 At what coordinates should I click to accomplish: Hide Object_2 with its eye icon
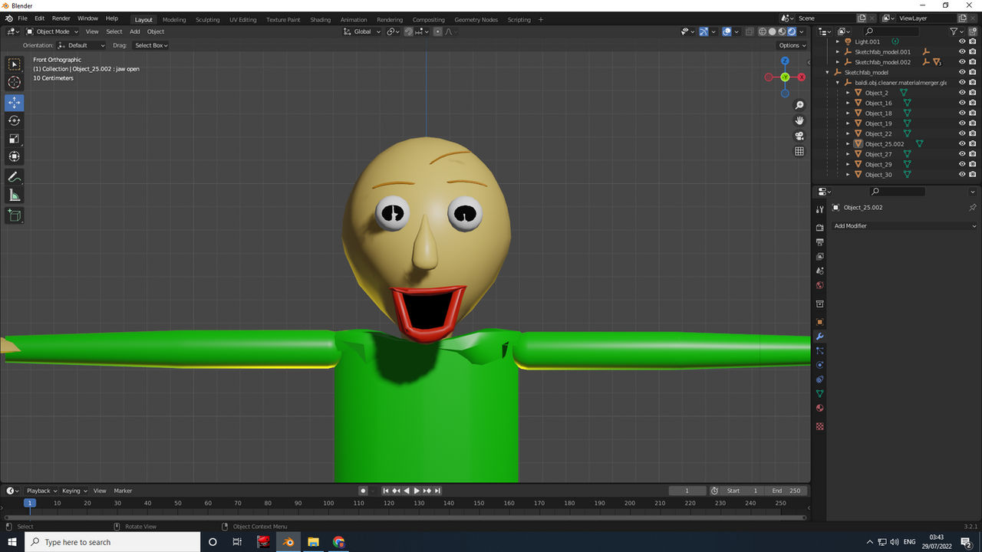pyautogui.click(x=962, y=93)
